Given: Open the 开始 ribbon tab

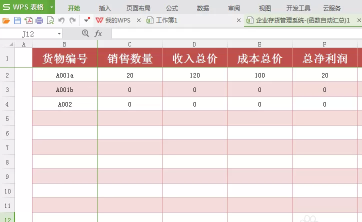Looking at the screenshot, I should [x=74, y=8].
